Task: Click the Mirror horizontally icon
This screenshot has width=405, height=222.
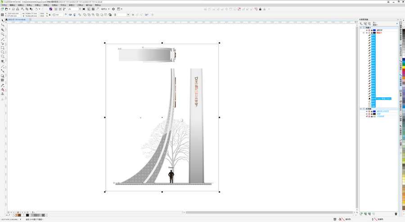Action: [70, 15]
